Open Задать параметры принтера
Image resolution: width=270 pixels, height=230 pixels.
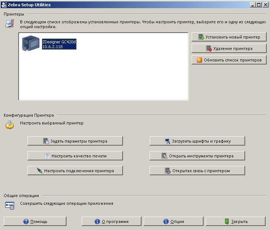click(x=75, y=141)
